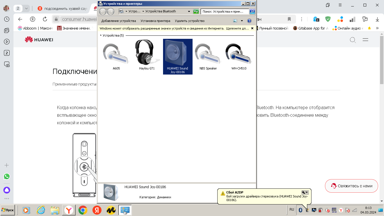This screenshot has width=384, height=216.
Task: Click browser reload button
Action: pos(45,19)
